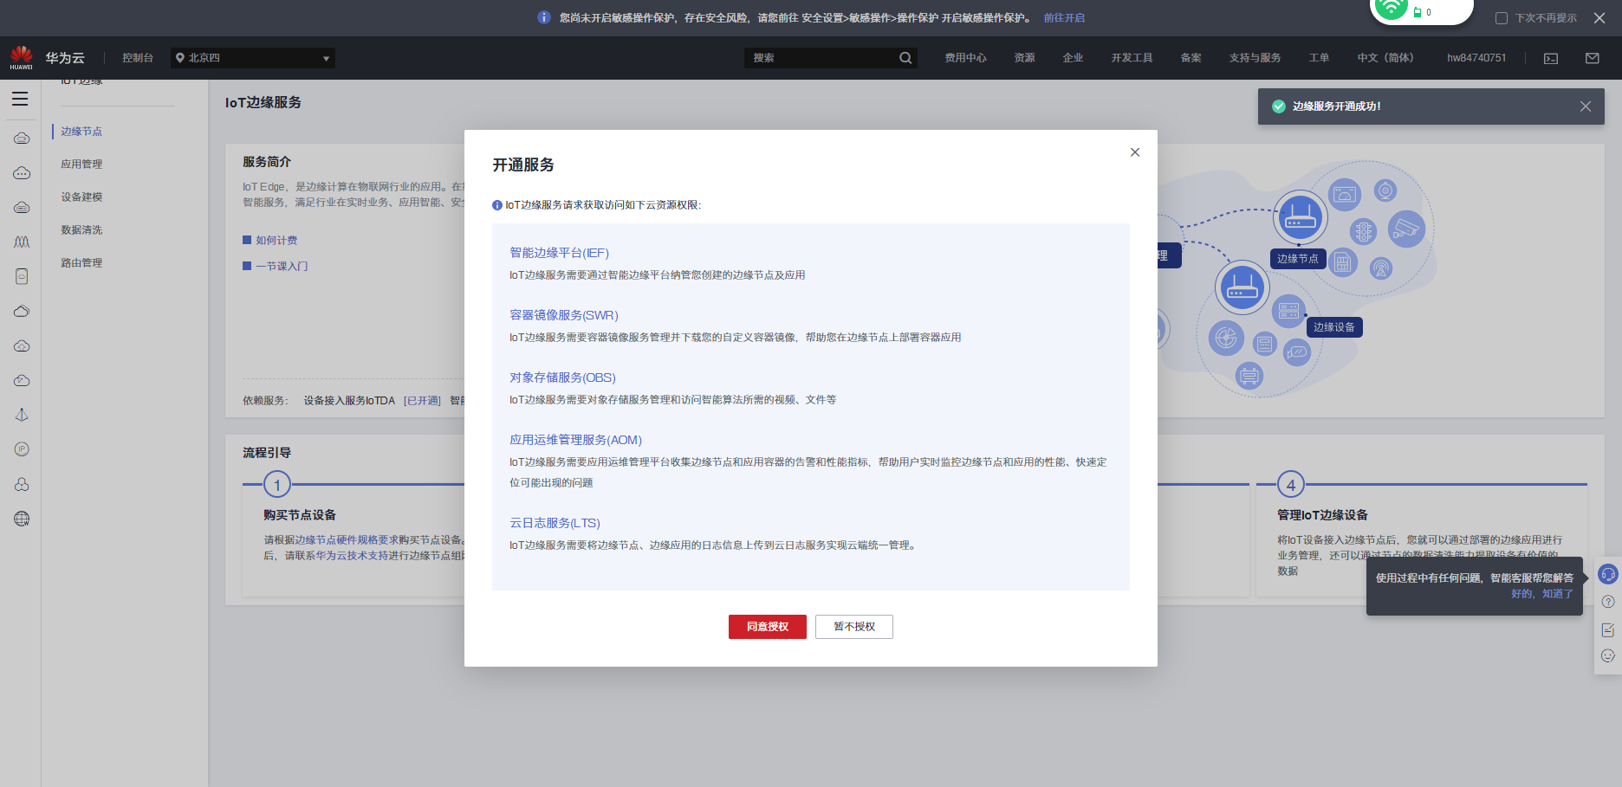
Task: Click the globe icon in left sidebar
Action: pos(22,519)
